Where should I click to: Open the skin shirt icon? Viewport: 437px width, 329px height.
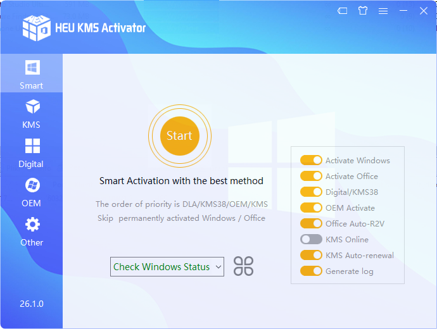363,11
